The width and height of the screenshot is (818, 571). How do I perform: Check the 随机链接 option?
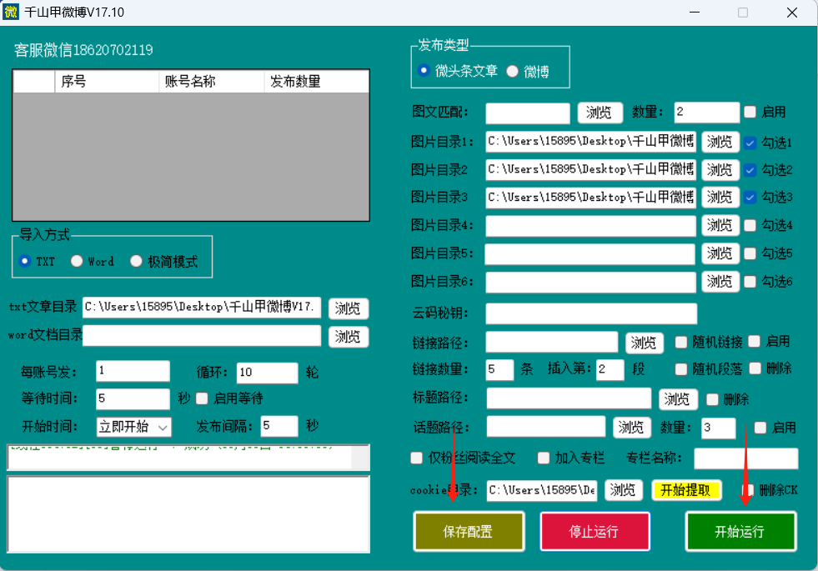pos(681,342)
